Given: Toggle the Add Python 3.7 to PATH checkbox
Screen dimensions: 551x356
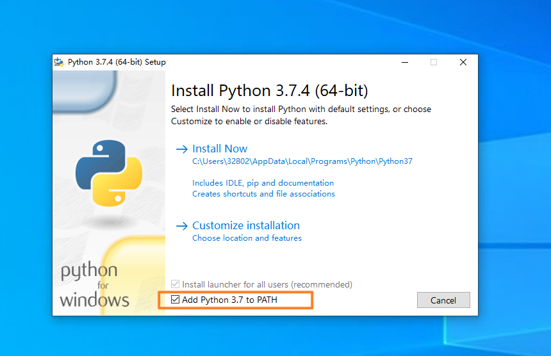Looking at the screenshot, I should point(176,300).
